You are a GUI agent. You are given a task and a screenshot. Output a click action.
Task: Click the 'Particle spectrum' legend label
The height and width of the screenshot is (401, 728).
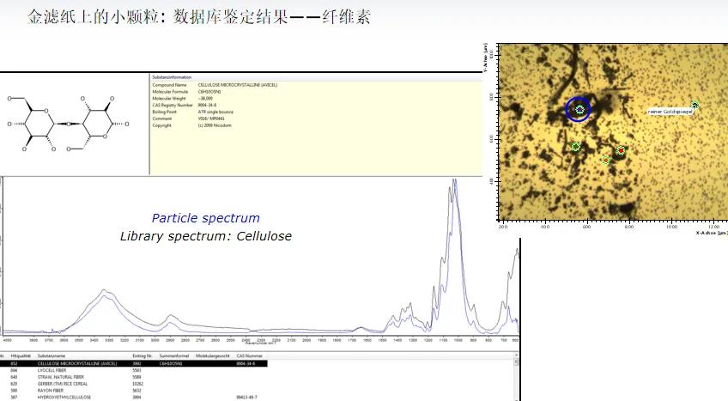[206, 218]
